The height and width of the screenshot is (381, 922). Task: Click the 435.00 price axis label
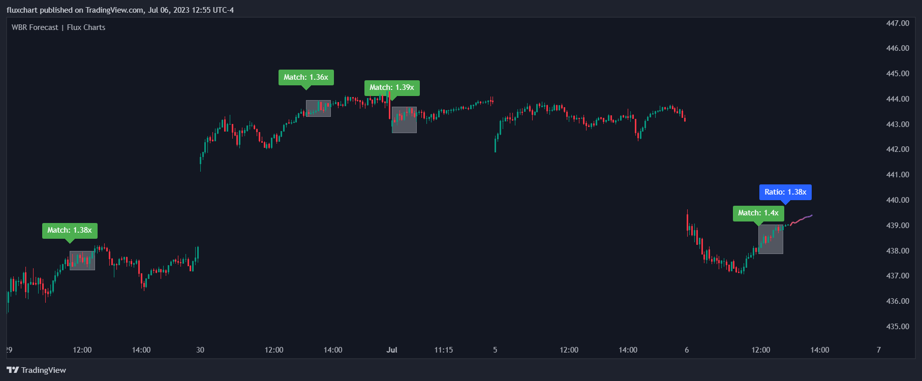pos(898,327)
